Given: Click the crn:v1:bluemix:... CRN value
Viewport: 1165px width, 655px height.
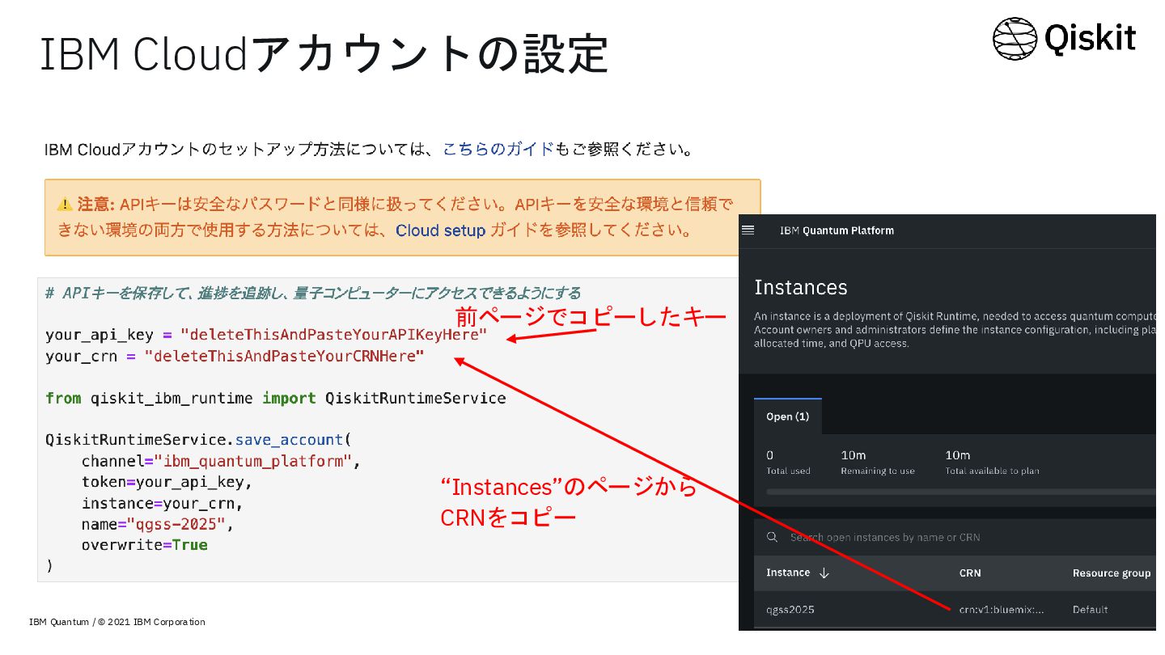Looking at the screenshot, I should pyautogui.click(x=1002, y=610).
